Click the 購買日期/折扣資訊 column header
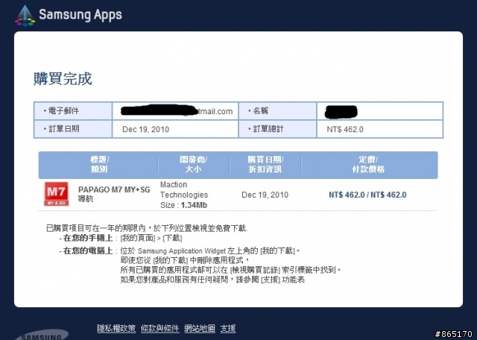477x340 pixels. point(265,164)
